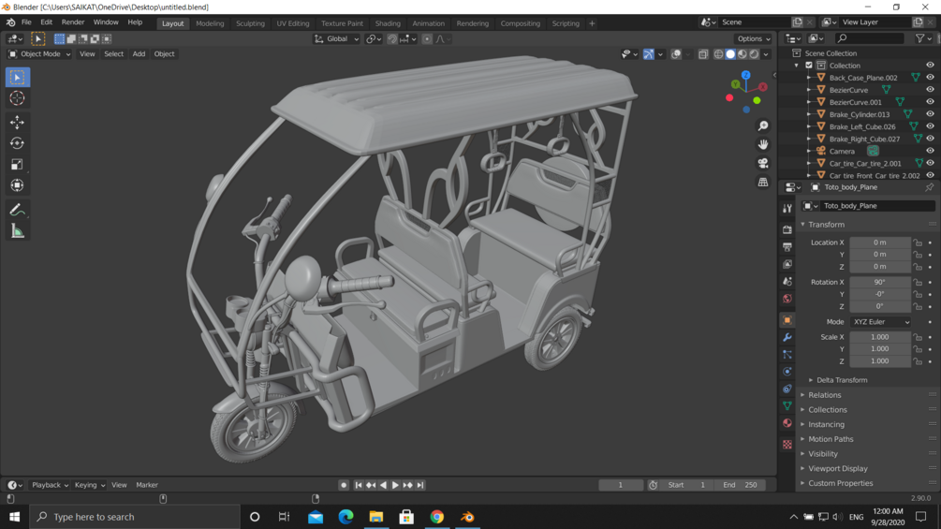Toggle the Collection checkbox in the outliner
941x529 pixels.
pyautogui.click(x=809, y=66)
